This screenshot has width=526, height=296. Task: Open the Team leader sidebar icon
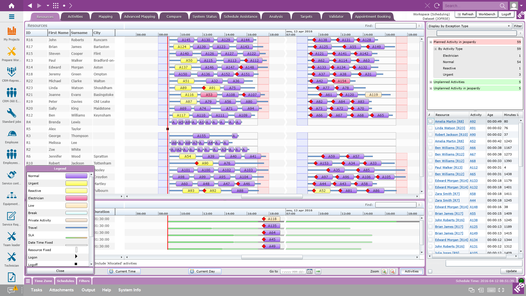coord(12,237)
